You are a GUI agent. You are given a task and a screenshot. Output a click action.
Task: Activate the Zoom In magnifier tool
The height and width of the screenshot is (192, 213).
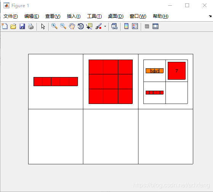(54, 26)
